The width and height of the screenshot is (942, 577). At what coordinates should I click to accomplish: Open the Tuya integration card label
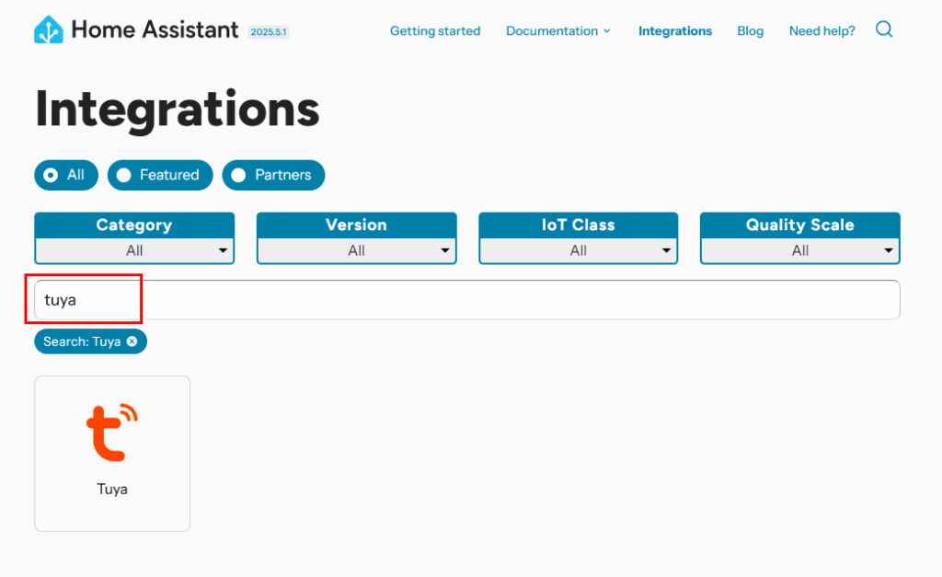(x=112, y=490)
